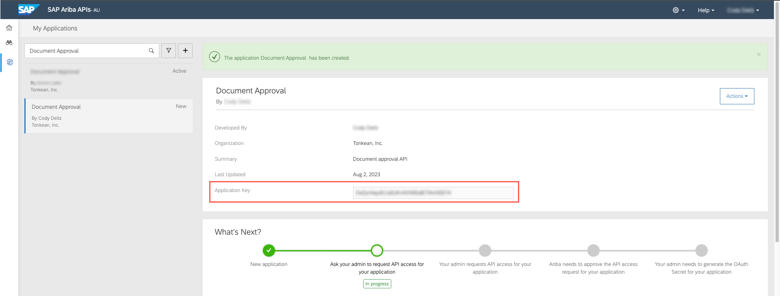Click the green checkmark success icon
This screenshot has width=780, height=296.
[x=214, y=57]
